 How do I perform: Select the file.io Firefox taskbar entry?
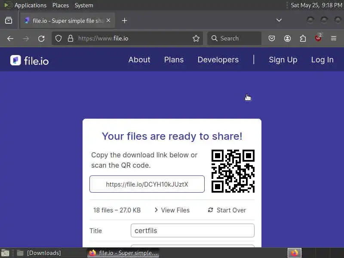pyautogui.click(x=123, y=253)
